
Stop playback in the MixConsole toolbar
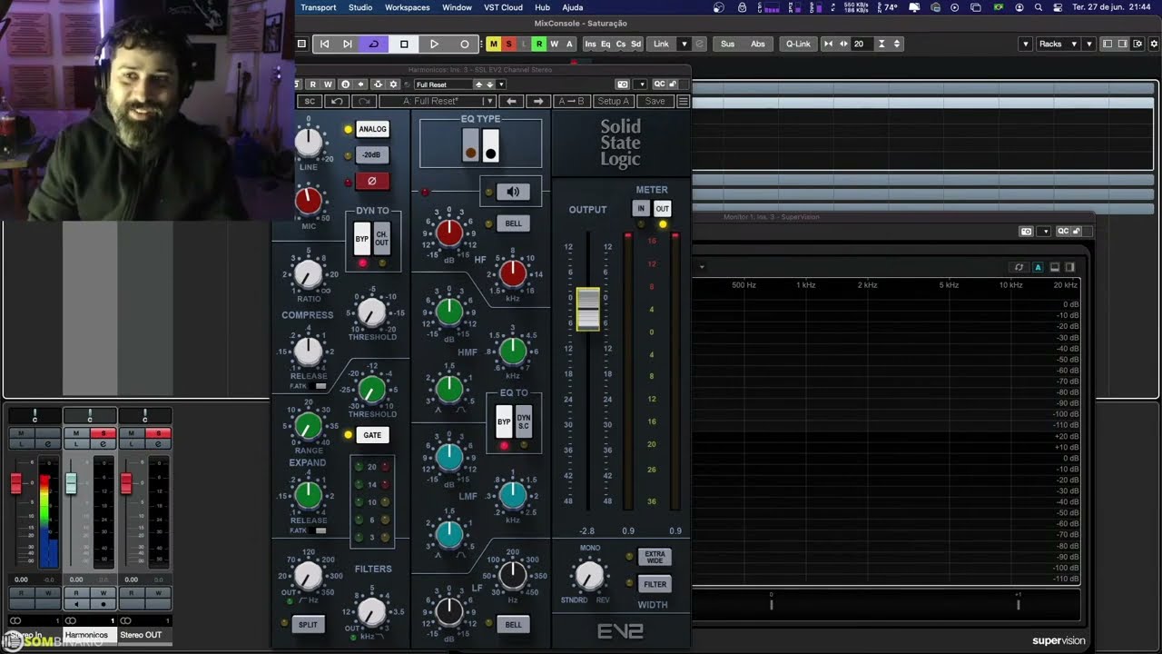point(404,44)
